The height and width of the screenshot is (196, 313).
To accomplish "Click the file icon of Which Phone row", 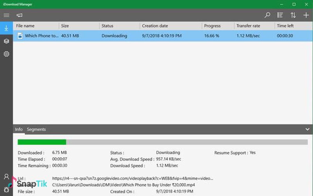I will pyautogui.click(x=20, y=36).
